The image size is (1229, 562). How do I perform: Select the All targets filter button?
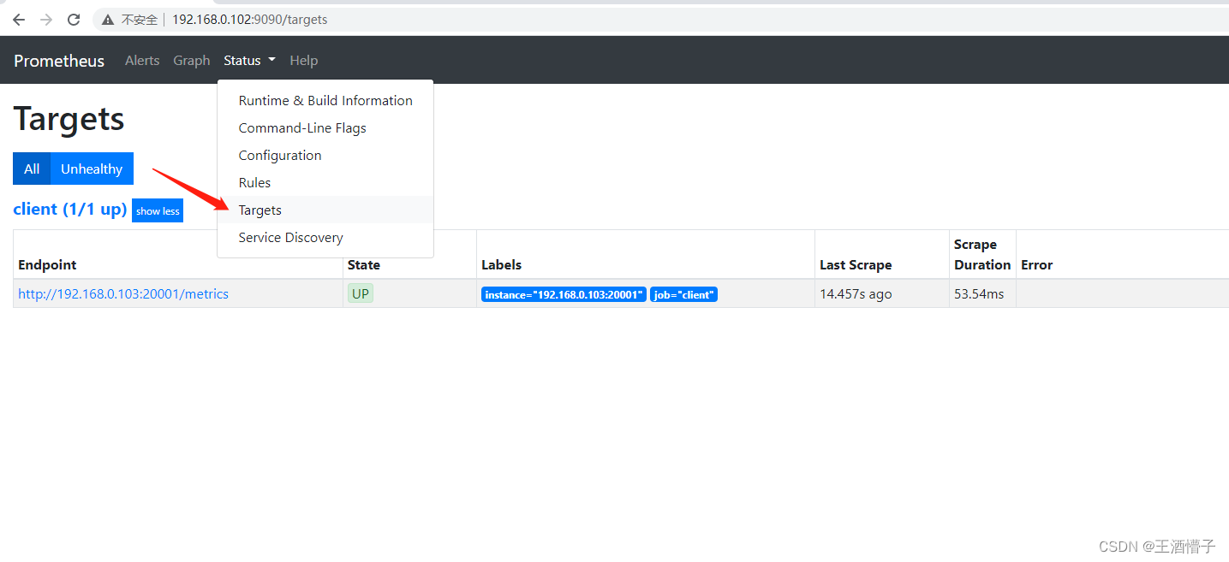click(x=32, y=169)
